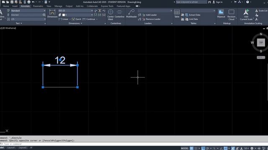Open the ISO-25 dimension style dropdown
Image resolution: width=268 pixels, height=150 pixels.
[x=75, y=11]
